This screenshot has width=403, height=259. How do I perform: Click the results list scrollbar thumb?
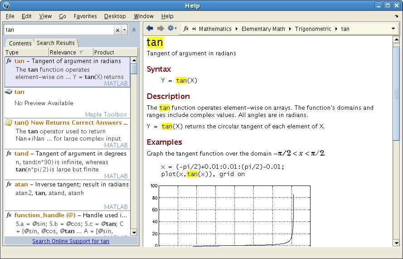134,69
